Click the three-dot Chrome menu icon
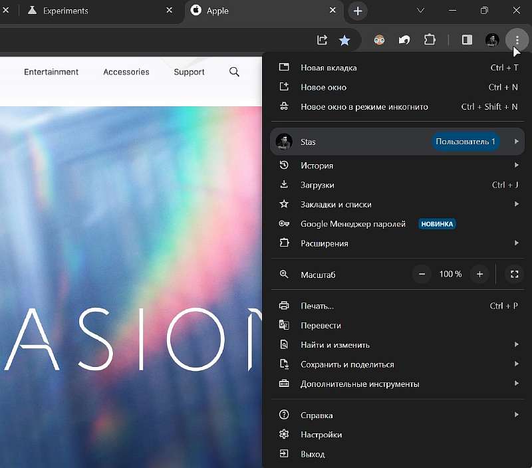The image size is (532, 468). pyautogui.click(x=516, y=40)
